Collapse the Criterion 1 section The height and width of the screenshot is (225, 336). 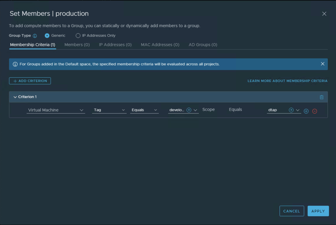tap(15, 97)
